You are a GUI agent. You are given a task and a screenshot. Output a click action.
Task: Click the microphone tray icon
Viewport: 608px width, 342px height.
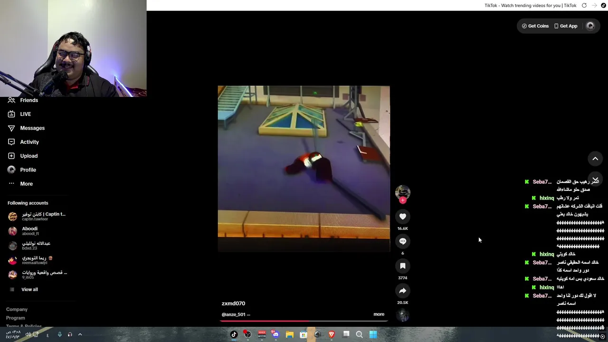(x=59, y=334)
